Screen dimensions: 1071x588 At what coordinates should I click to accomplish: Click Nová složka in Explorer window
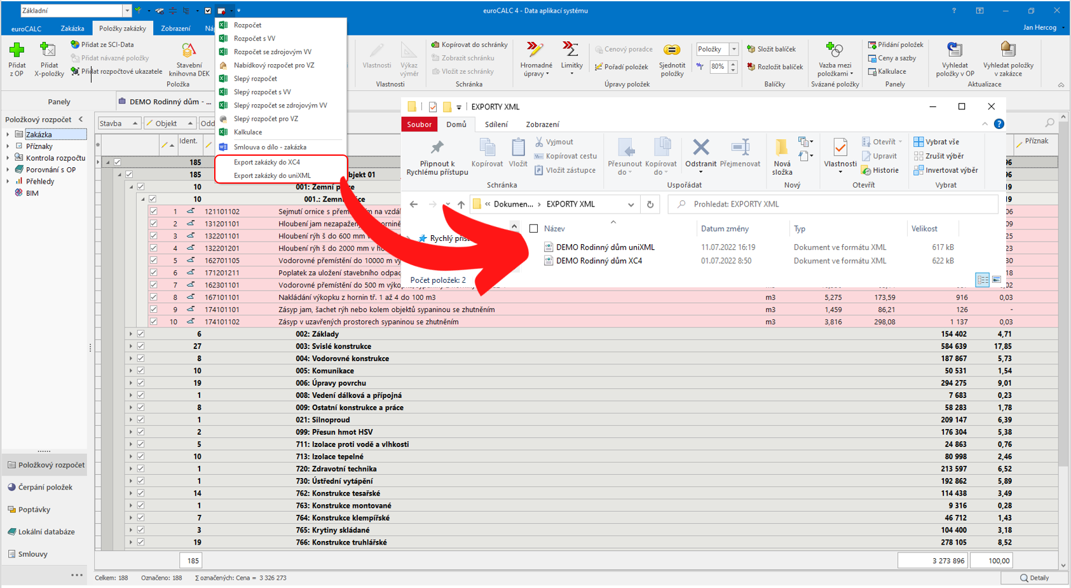coord(782,157)
